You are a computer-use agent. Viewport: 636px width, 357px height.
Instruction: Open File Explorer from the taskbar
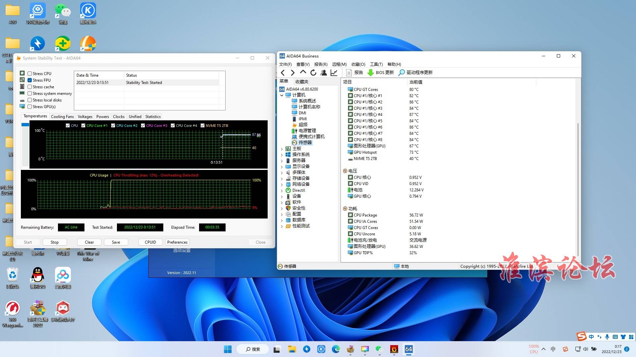point(292,349)
